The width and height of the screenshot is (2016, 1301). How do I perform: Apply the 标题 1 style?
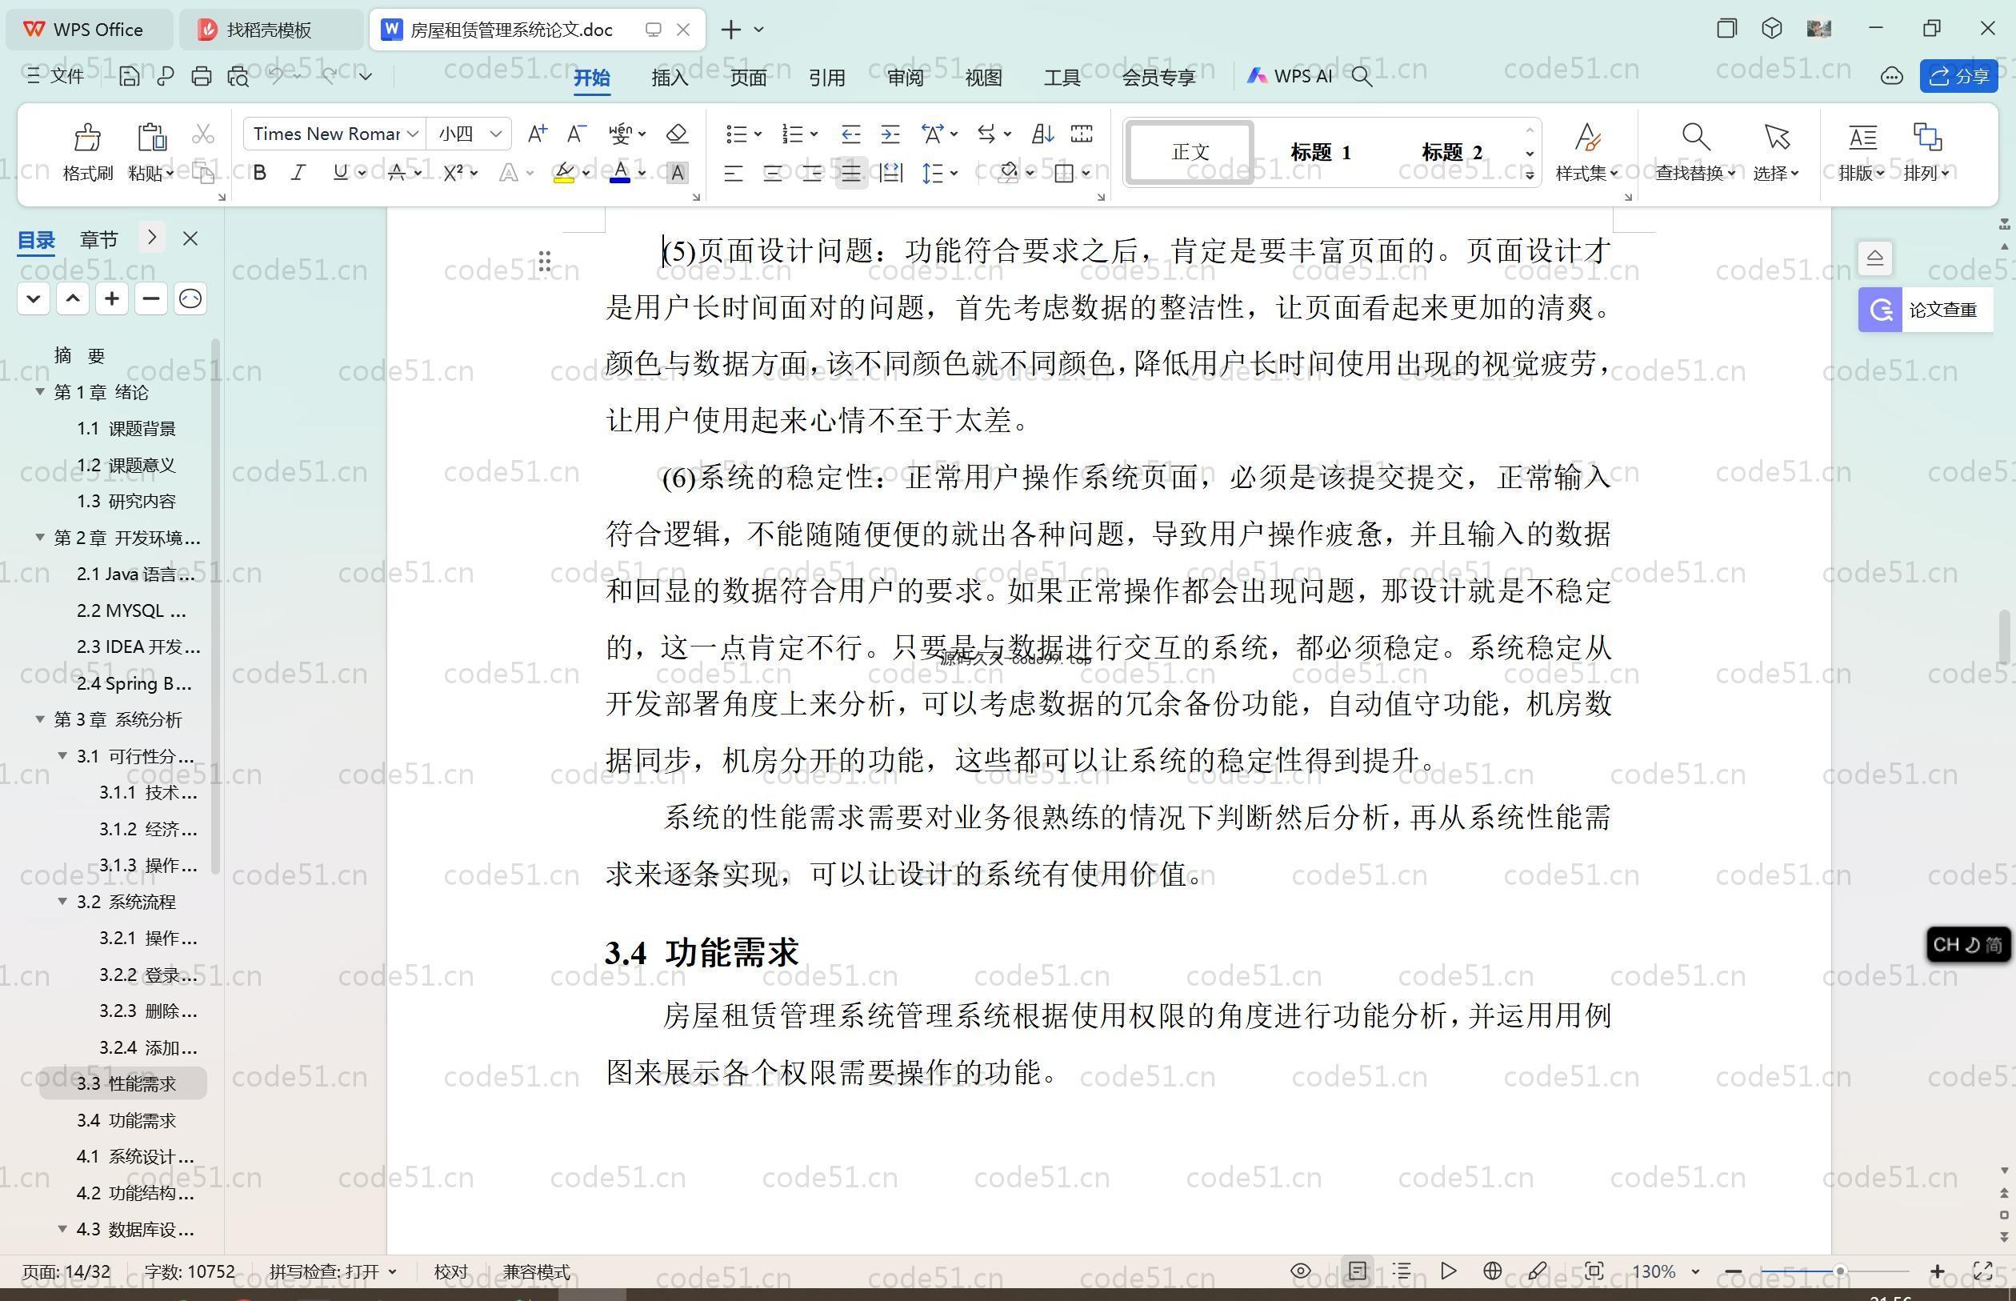click(x=1320, y=152)
